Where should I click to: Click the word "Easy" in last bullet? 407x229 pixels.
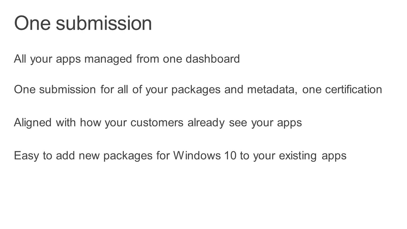tap(27, 156)
